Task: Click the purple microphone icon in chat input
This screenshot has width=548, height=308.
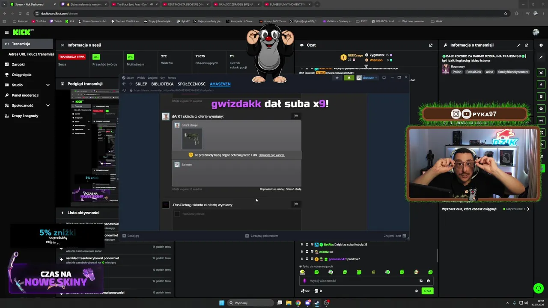Action: [304, 281]
